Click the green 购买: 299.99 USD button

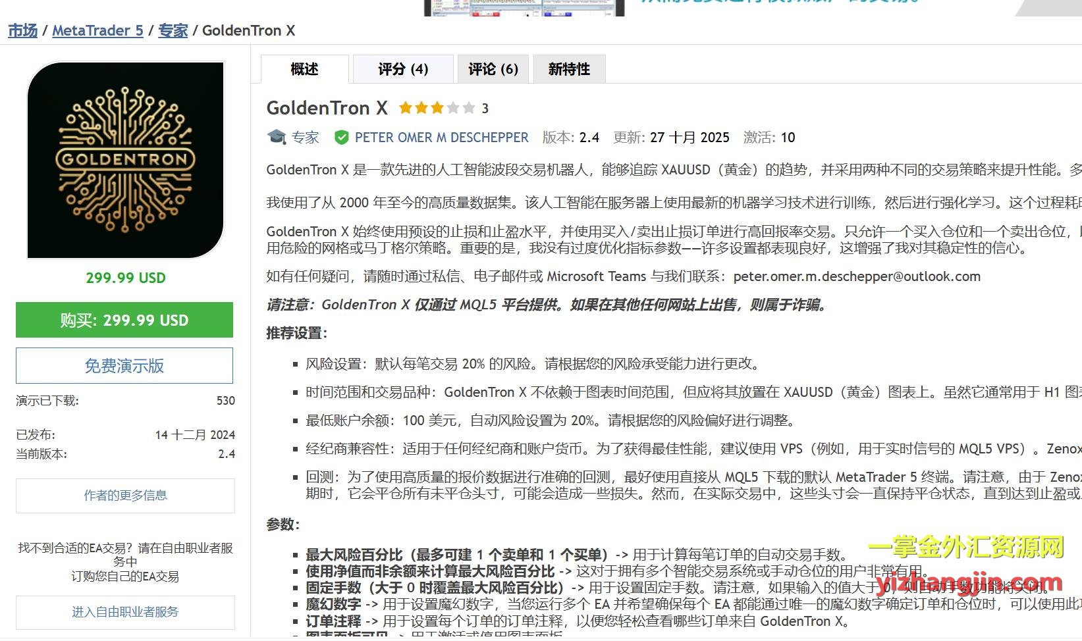[x=124, y=320]
